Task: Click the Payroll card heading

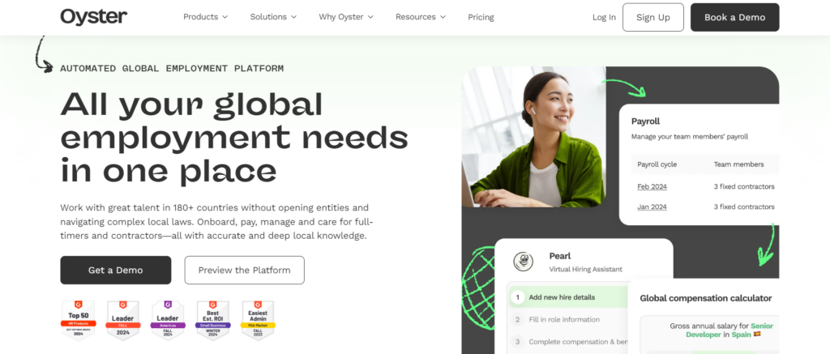Action: point(645,122)
